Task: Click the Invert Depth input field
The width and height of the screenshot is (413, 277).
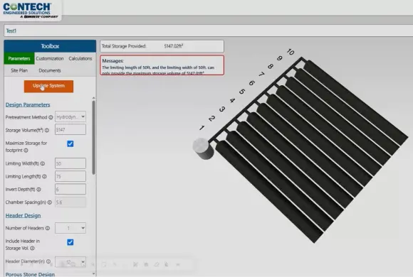Action: [70, 189]
